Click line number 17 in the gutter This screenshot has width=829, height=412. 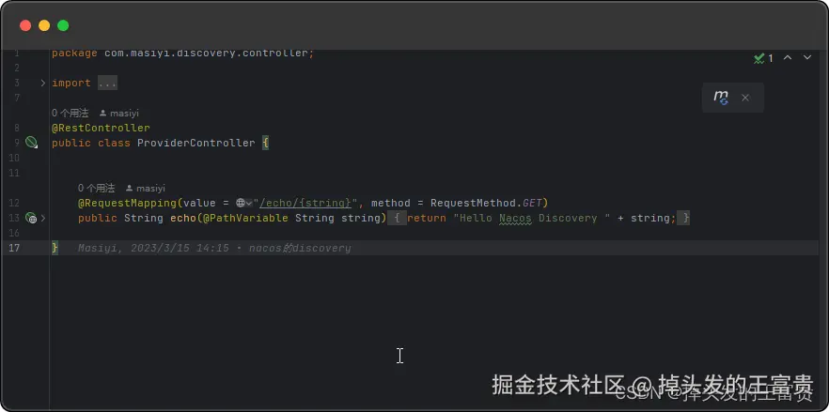coord(14,249)
